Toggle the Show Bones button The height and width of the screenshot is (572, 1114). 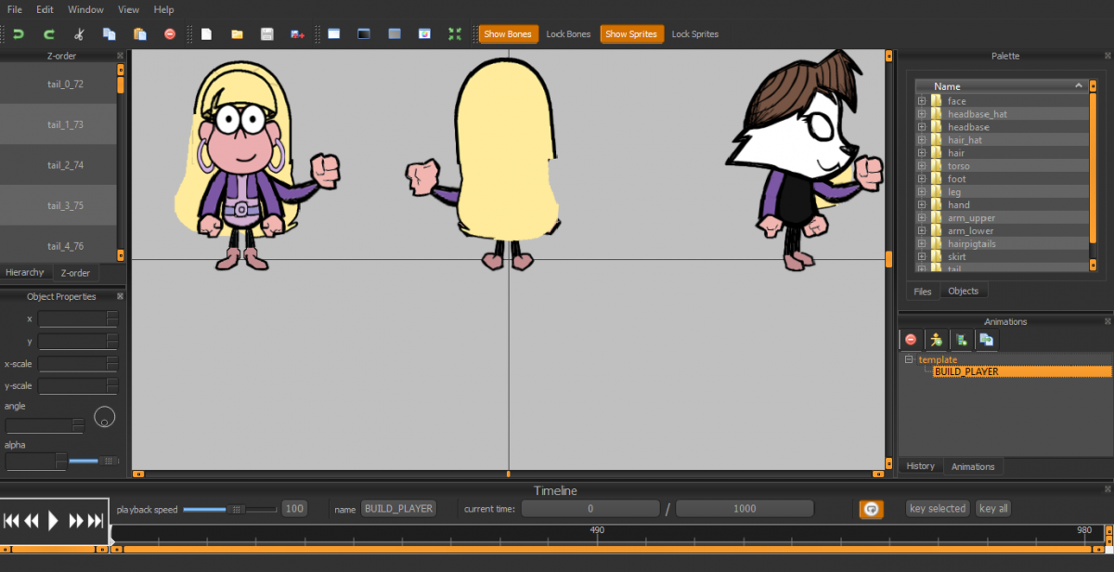click(x=507, y=34)
